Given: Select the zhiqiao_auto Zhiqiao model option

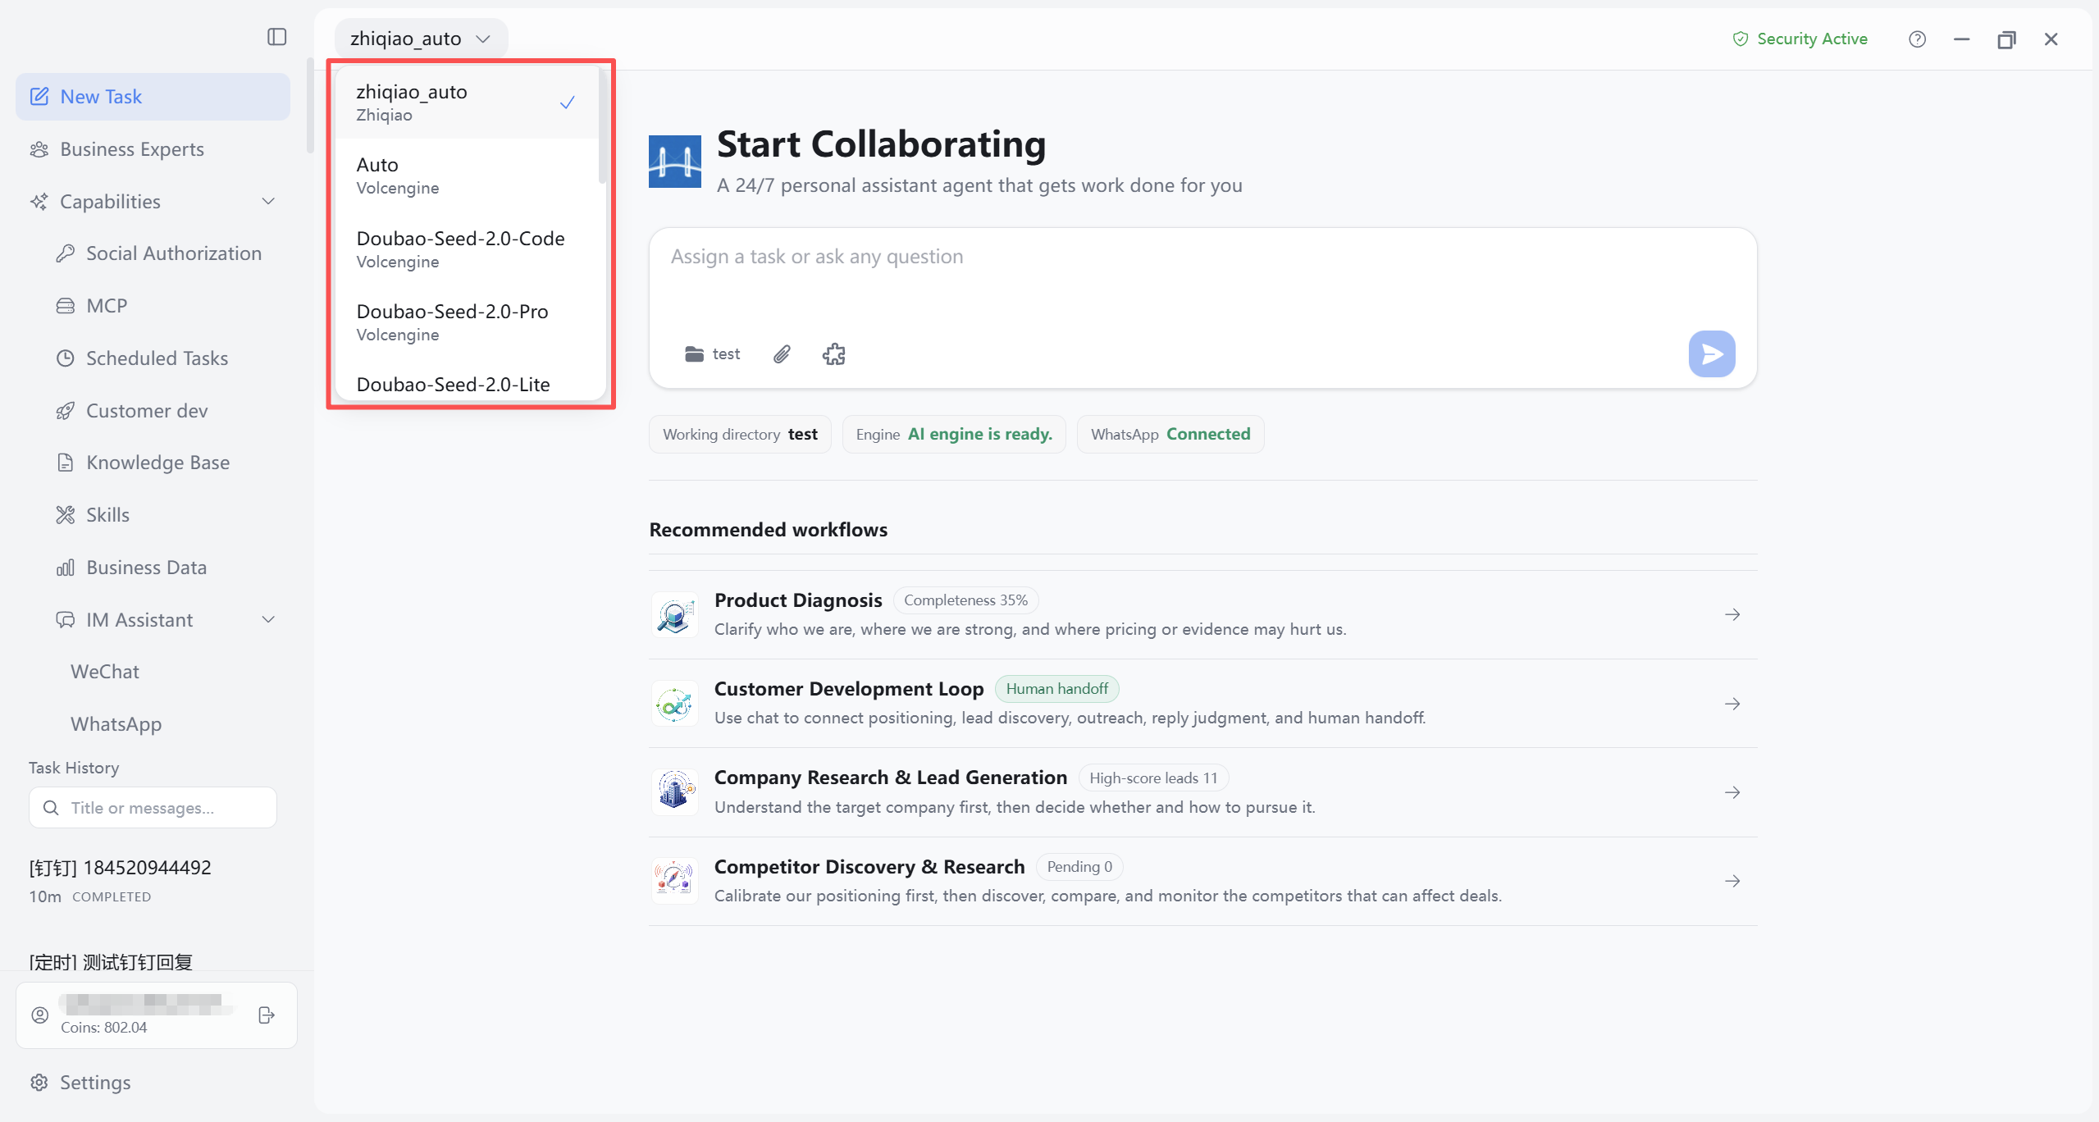Looking at the screenshot, I should (x=467, y=103).
